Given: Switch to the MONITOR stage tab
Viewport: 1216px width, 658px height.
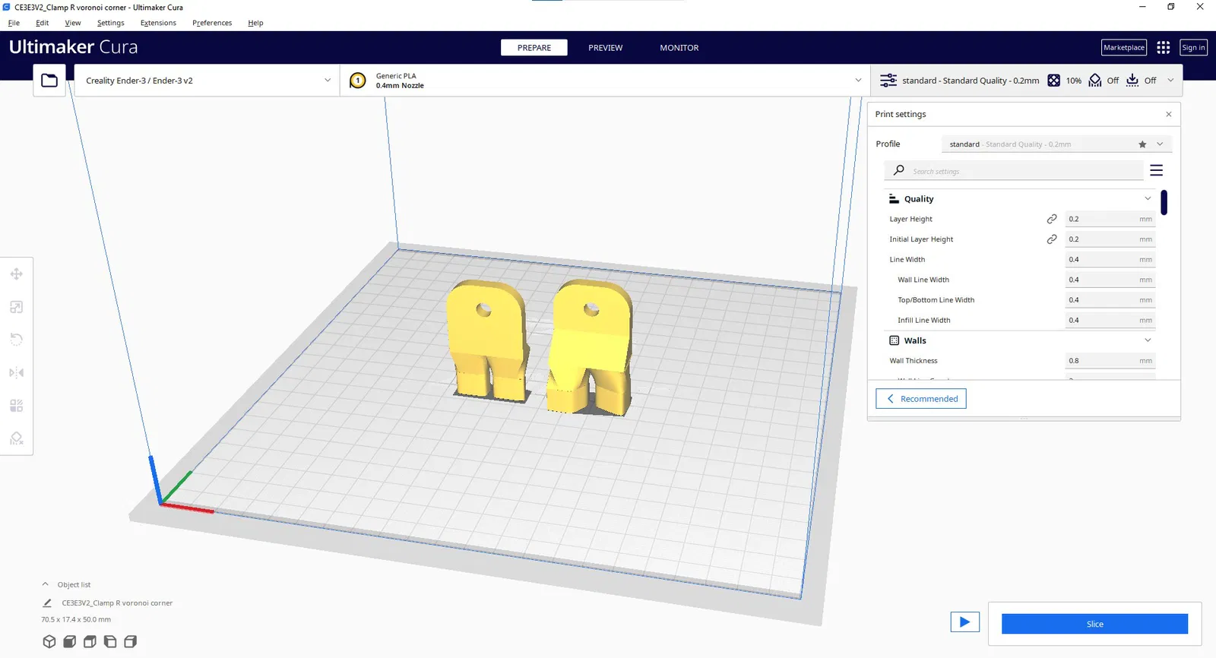Looking at the screenshot, I should [x=679, y=48].
